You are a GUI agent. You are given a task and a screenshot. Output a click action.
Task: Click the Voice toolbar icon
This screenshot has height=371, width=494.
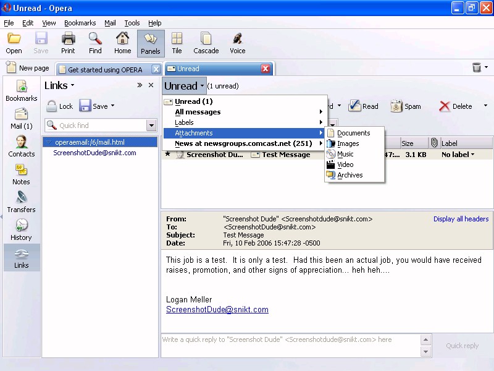(x=237, y=43)
